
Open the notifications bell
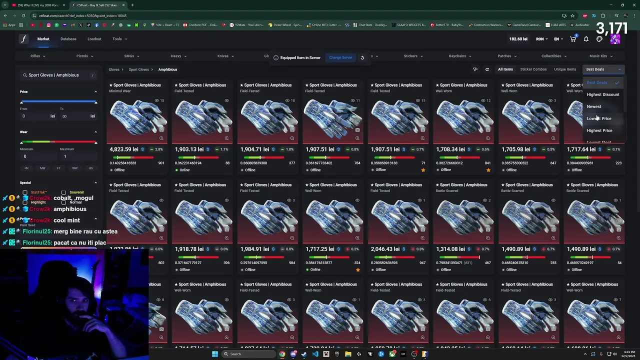pos(586,39)
